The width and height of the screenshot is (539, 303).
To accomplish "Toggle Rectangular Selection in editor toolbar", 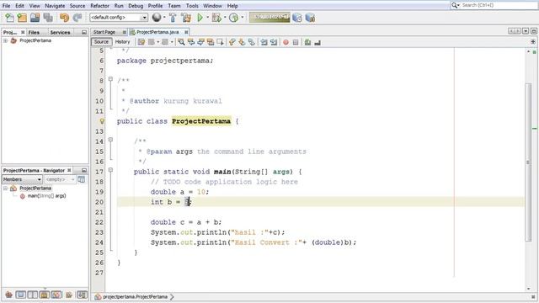I will click(x=220, y=42).
